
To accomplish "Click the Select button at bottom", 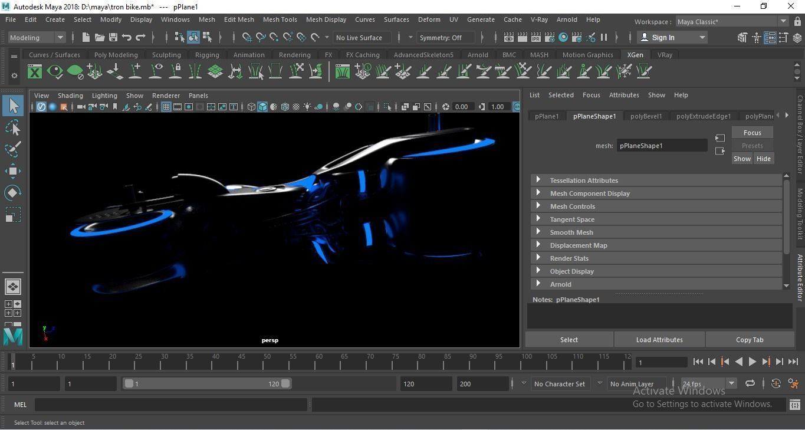I will (569, 340).
